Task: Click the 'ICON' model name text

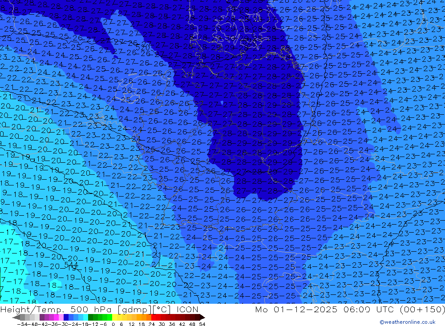Action: [x=187, y=309]
